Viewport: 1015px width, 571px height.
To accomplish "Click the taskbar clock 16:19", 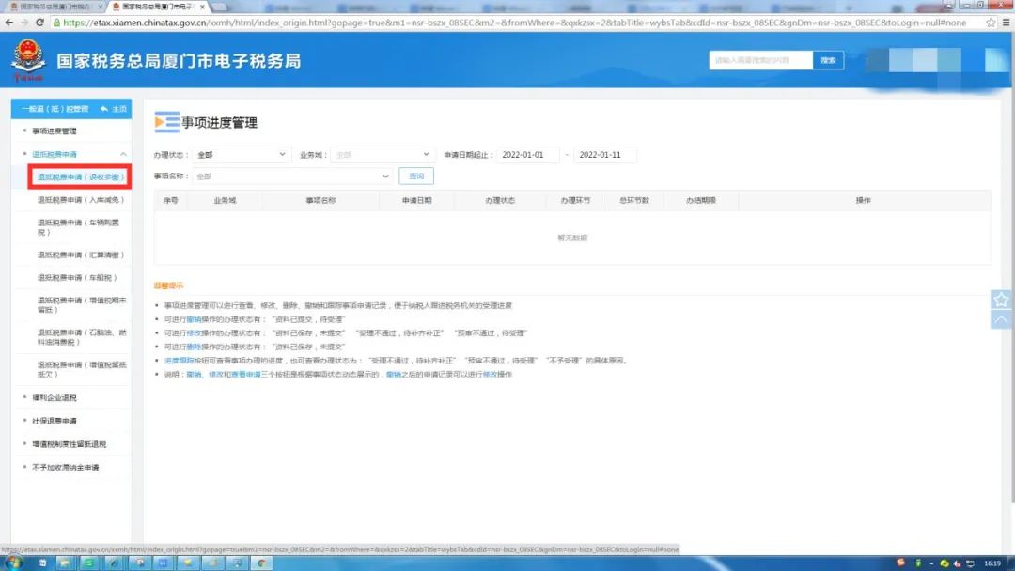I will coord(992,563).
